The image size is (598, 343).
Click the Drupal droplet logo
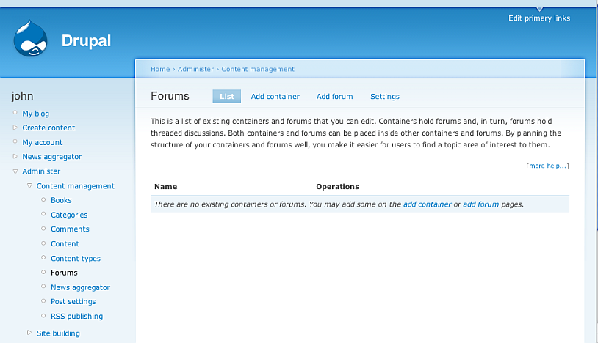tap(30, 39)
